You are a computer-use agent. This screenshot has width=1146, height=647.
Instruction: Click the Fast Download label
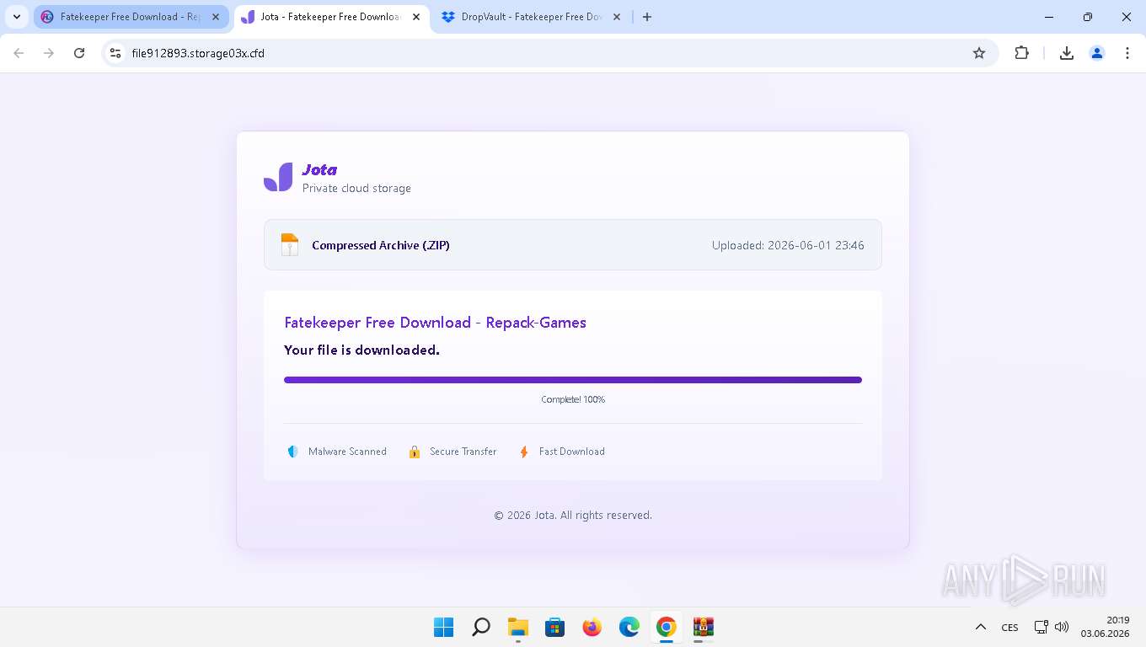click(572, 452)
